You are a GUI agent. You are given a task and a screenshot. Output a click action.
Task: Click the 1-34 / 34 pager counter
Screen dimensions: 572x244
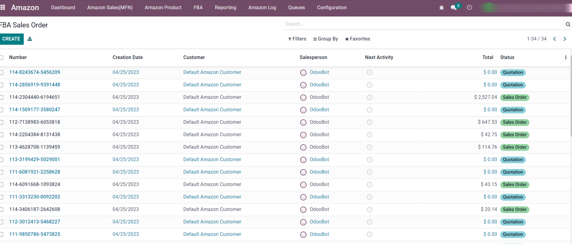click(537, 39)
